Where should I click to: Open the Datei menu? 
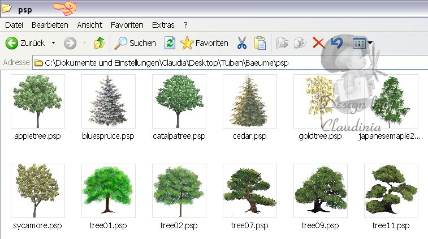pyautogui.click(x=14, y=25)
